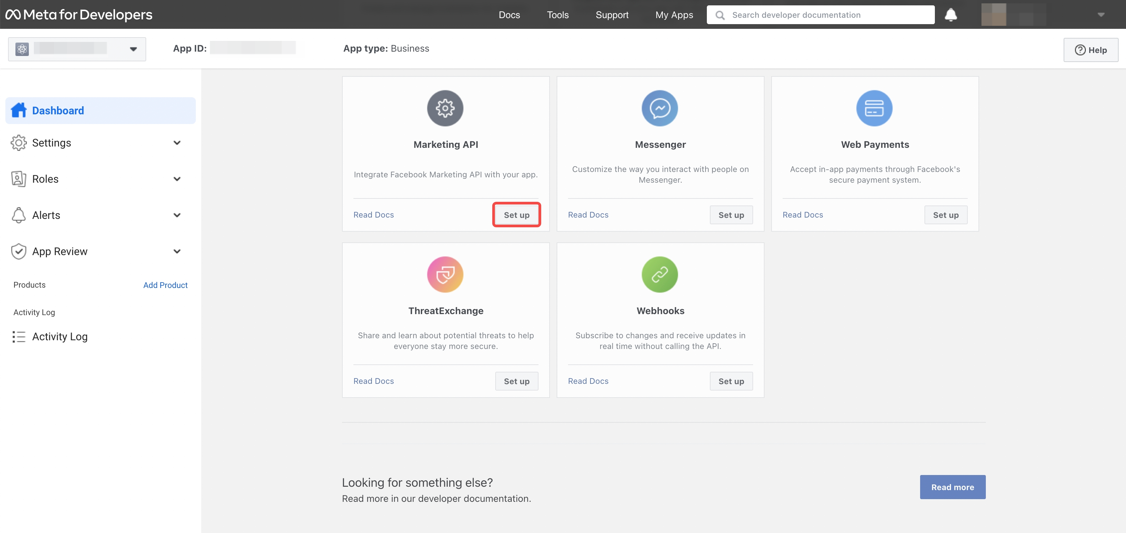Expand the App Review section
This screenshot has width=1126, height=533.
(x=177, y=251)
